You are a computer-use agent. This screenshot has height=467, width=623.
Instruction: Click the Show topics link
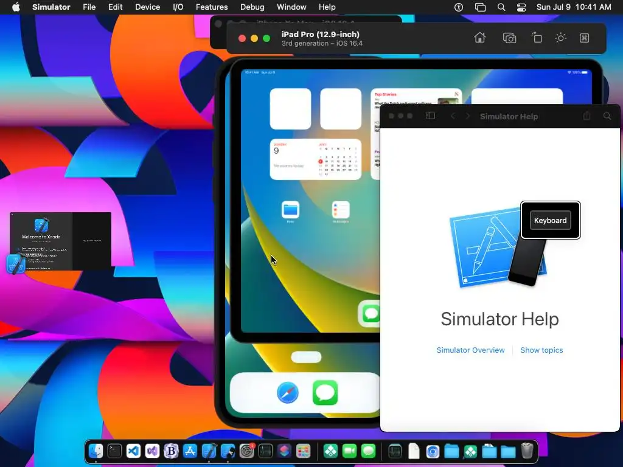541,350
